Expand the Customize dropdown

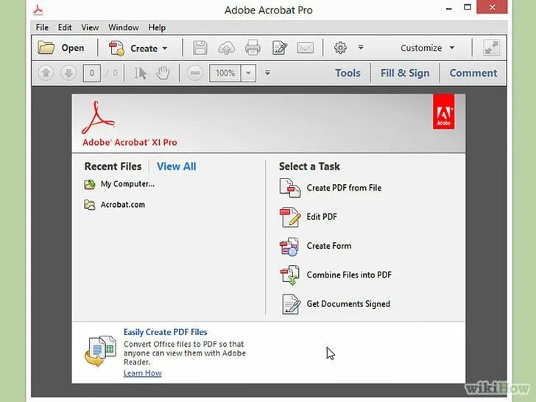coord(452,48)
